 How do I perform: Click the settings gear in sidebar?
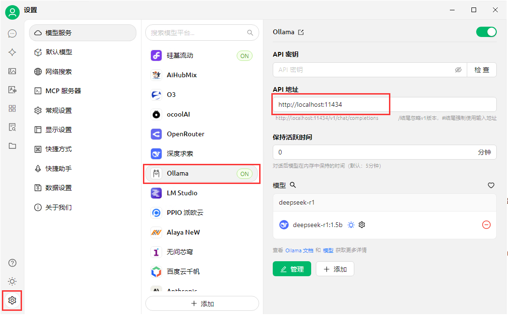(x=12, y=301)
